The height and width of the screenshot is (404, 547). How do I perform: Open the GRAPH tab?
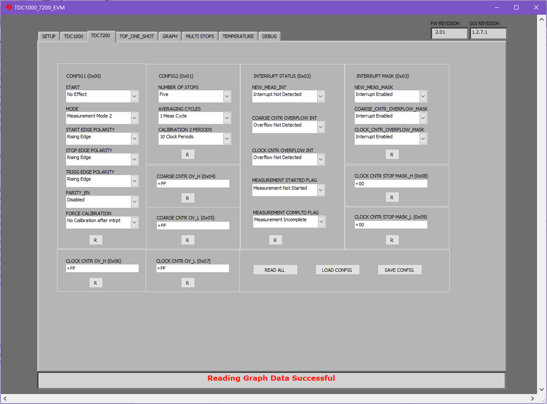click(170, 36)
